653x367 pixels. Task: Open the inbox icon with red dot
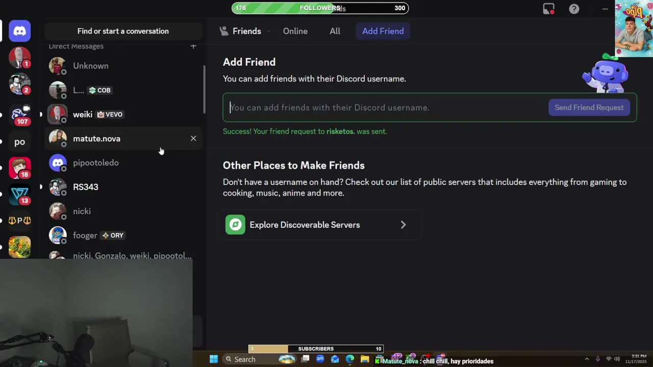point(548,9)
